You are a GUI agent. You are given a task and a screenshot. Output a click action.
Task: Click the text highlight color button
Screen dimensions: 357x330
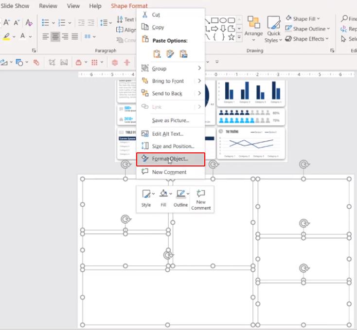[x=7, y=36]
